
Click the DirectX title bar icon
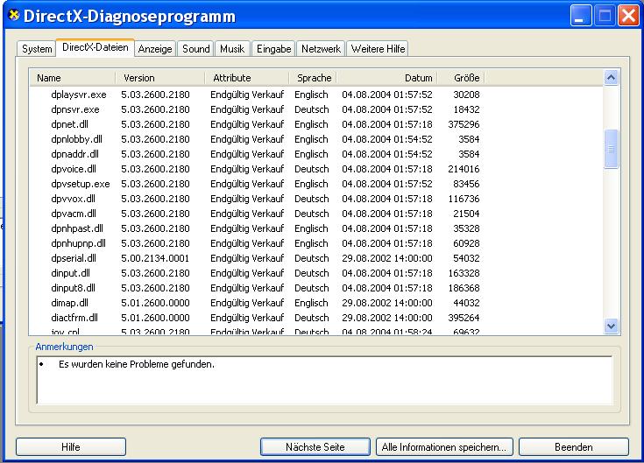click(13, 16)
